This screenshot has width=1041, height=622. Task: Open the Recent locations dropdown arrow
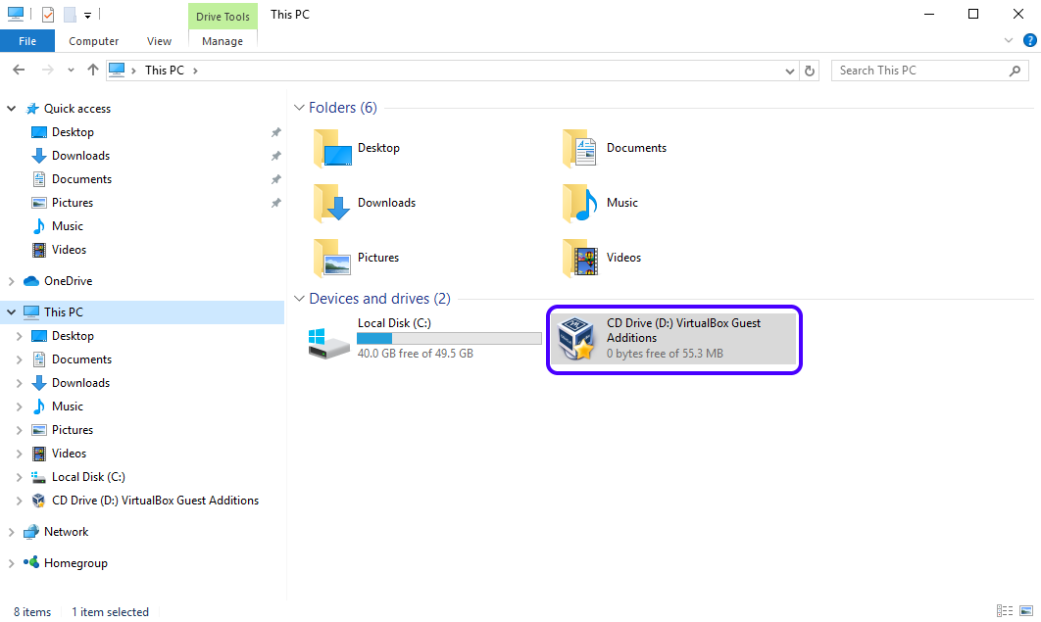click(71, 71)
